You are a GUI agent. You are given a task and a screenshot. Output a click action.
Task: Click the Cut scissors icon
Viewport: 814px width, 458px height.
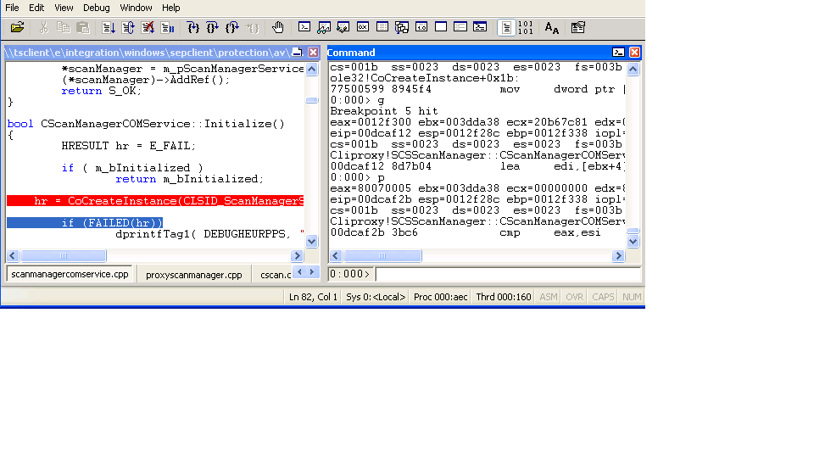click(x=43, y=27)
